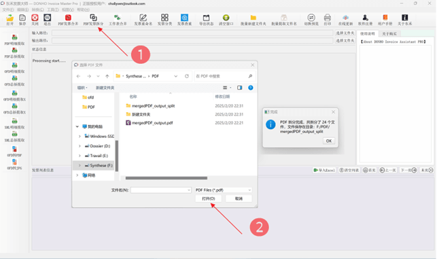Image resolution: width=437 pixels, height=259 pixels.
Task: Click the 打印 printer icon
Action: 328,18
